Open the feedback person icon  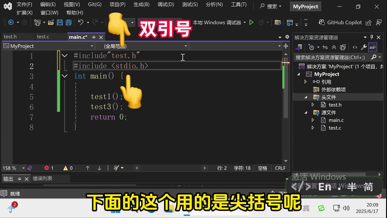[x=379, y=22]
